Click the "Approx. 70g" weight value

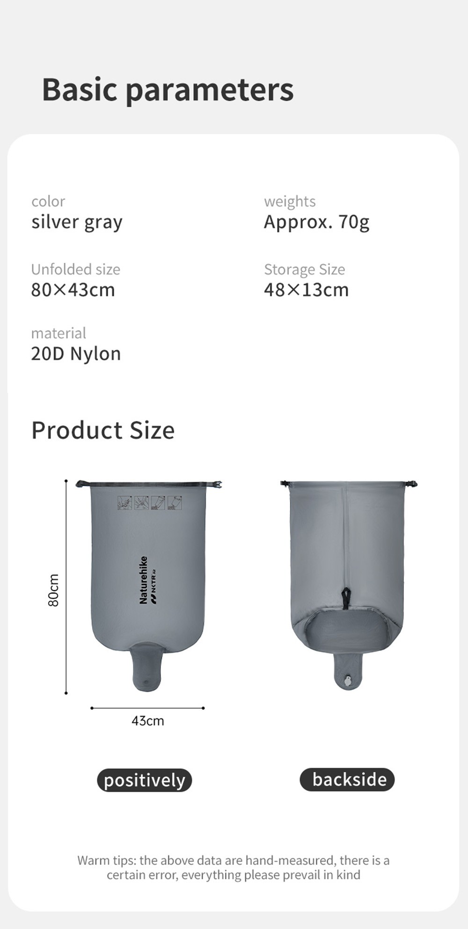coord(316,222)
